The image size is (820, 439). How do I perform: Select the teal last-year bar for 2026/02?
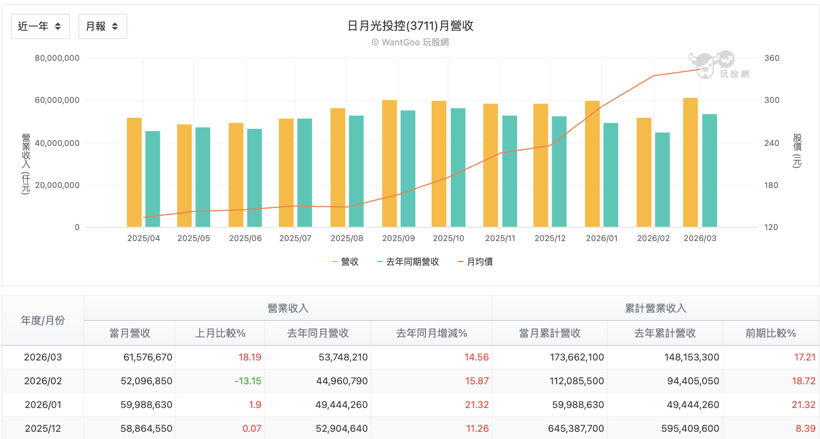tap(662, 180)
